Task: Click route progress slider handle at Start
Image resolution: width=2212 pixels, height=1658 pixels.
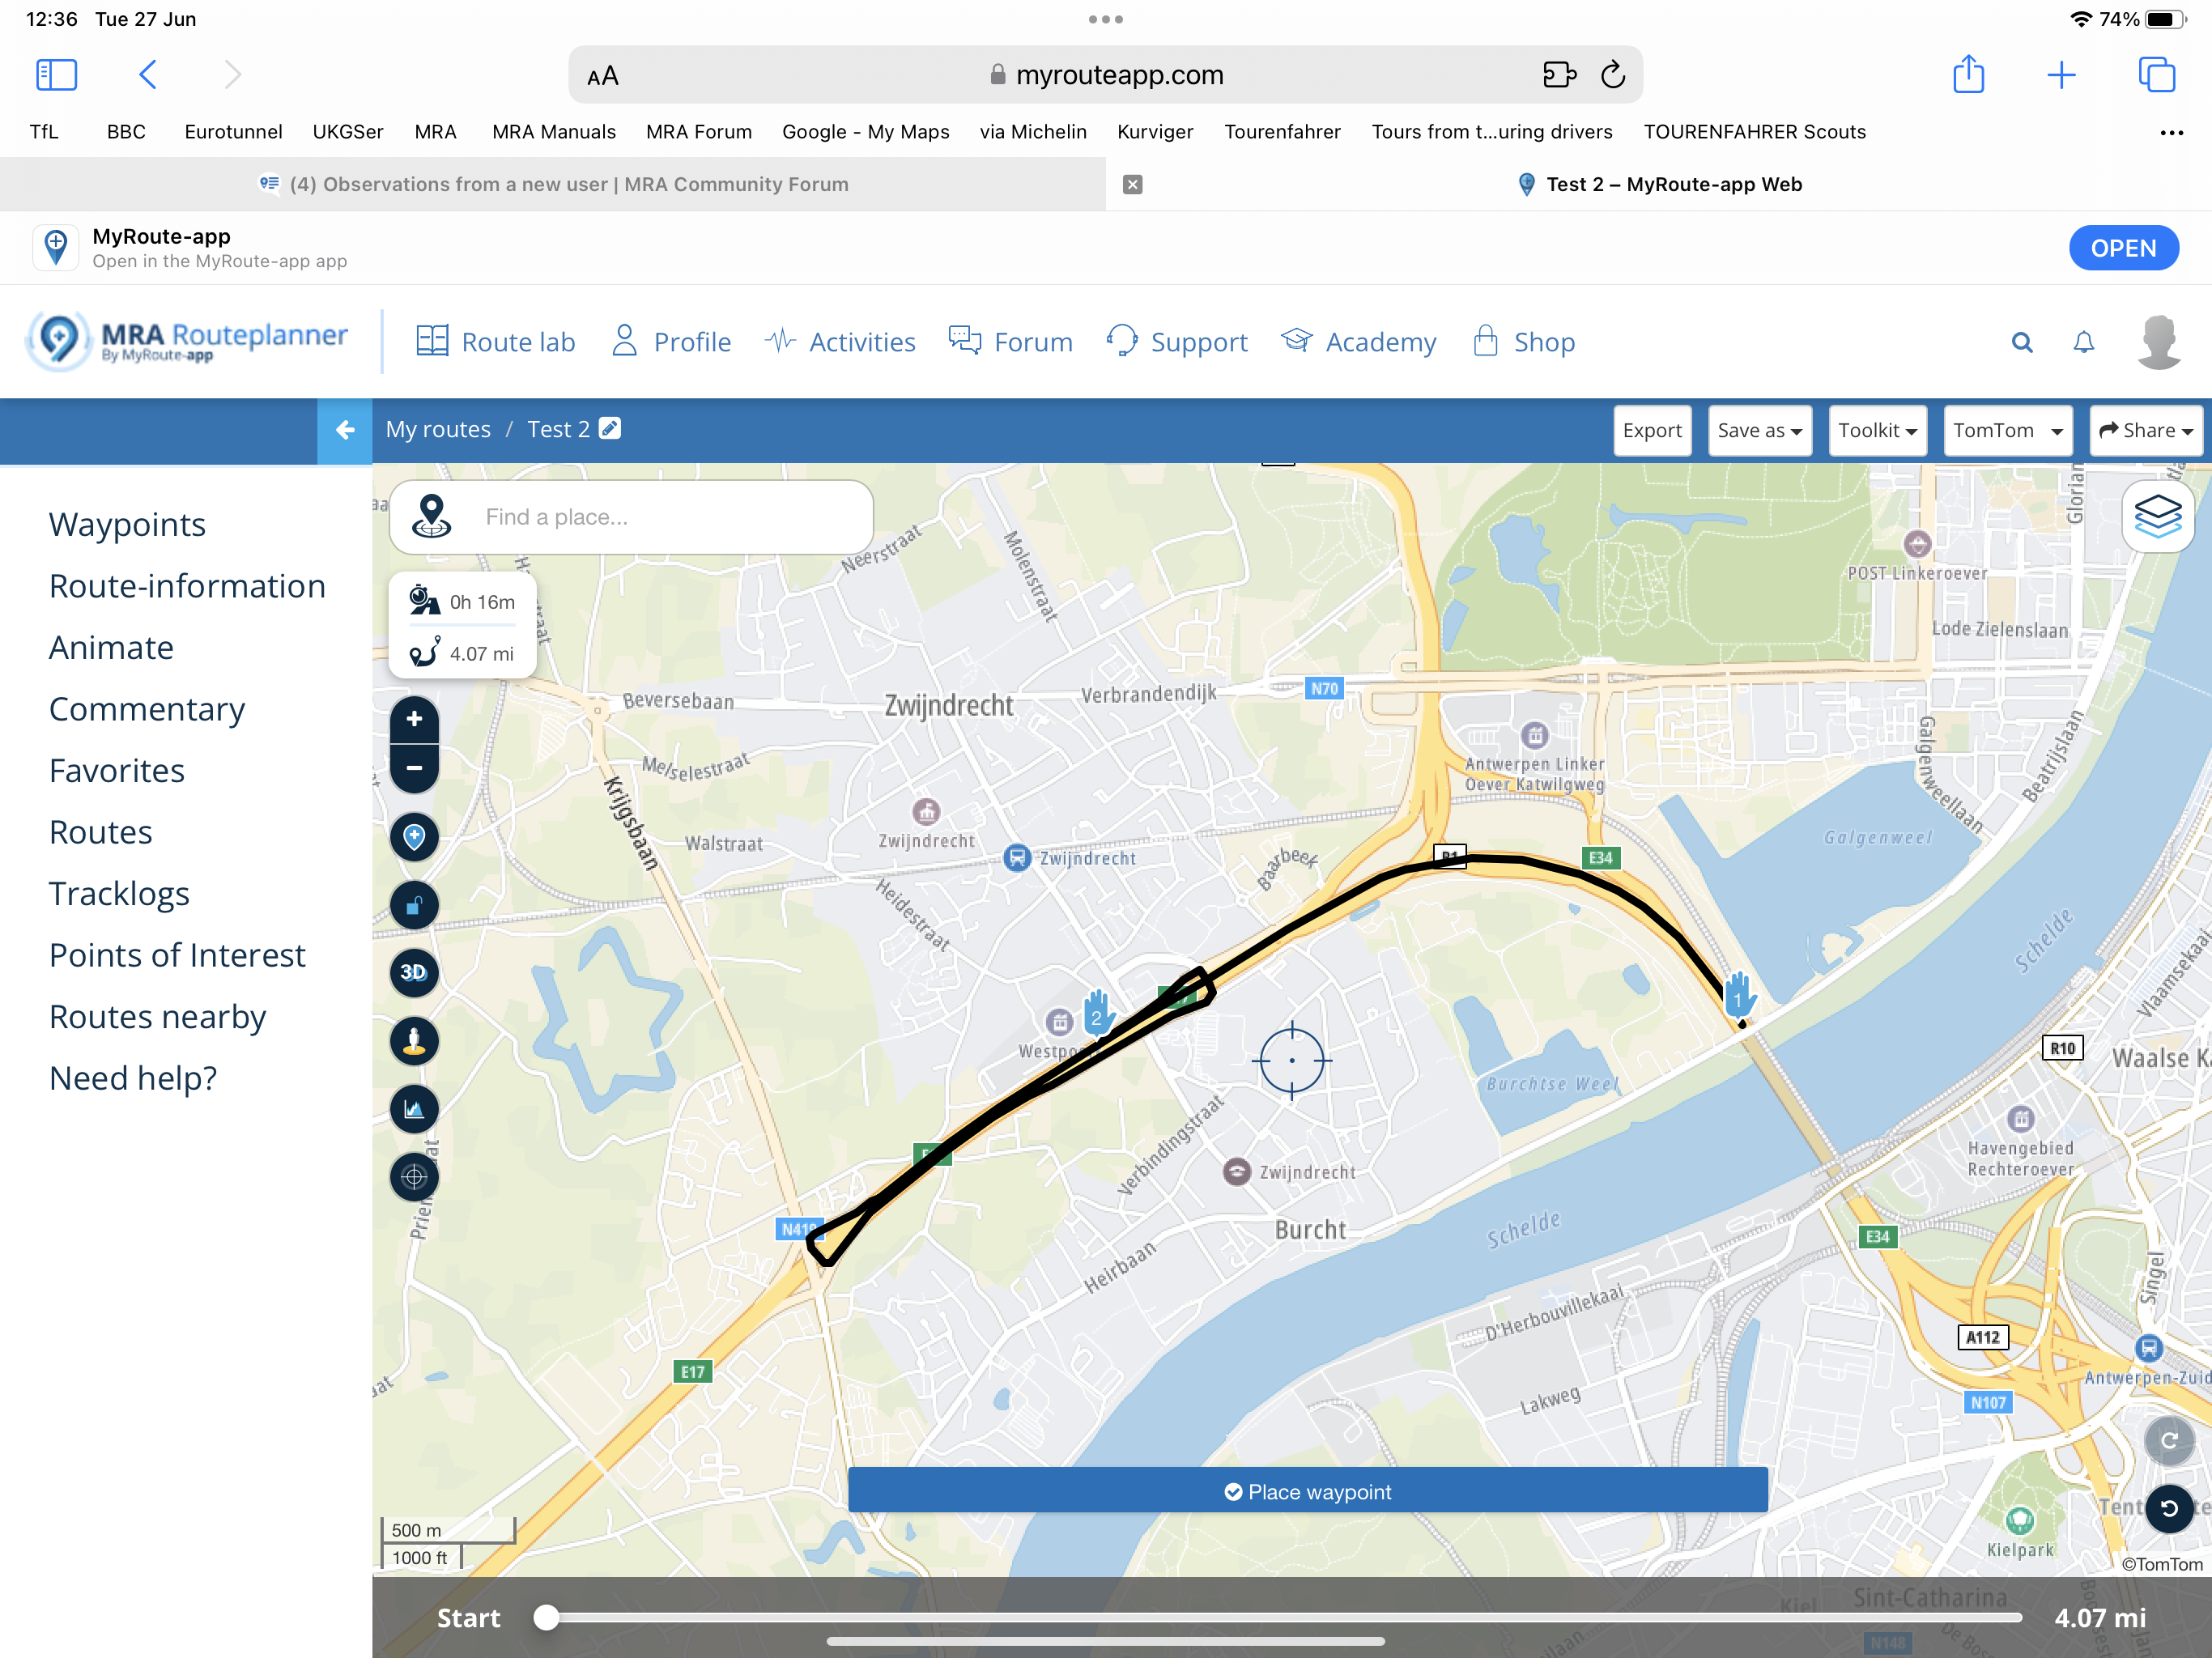Action: click(546, 1617)
